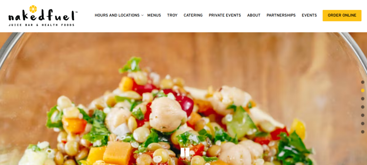Viewport: 367px width, 165px height.
Task: Open Hours and Locations menu
Action: tap(117, 15)
